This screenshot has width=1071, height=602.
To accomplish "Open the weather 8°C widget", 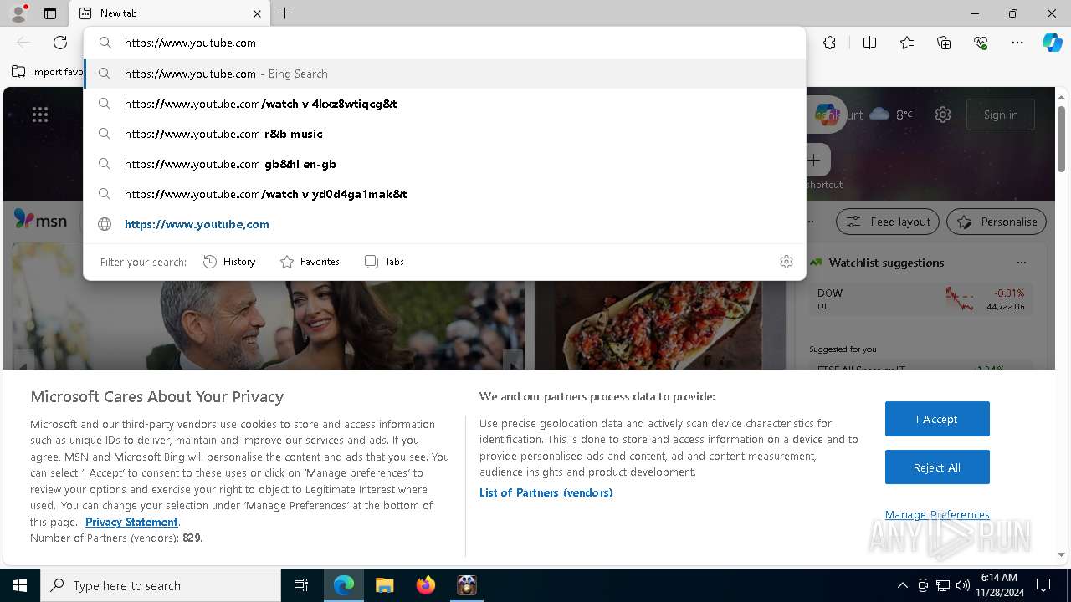I will point(890,115).
